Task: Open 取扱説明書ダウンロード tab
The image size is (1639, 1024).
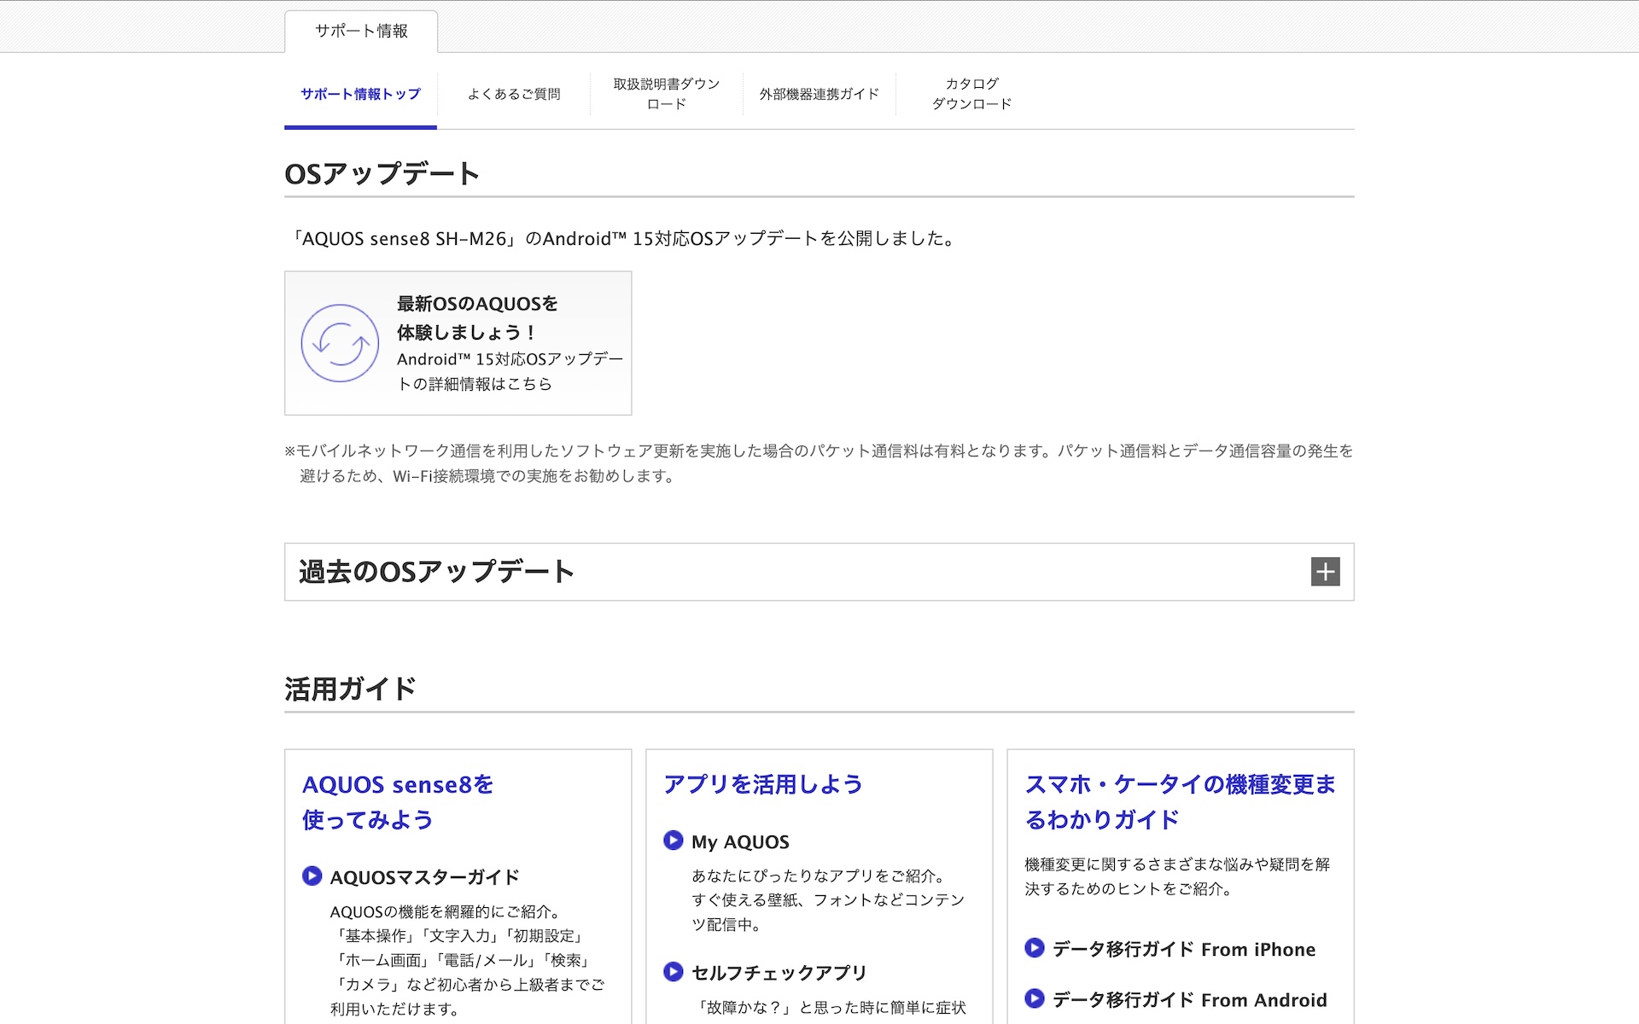Action: click(666, 94)
